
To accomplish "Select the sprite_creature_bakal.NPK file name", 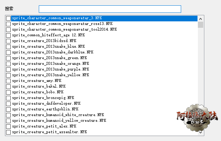I will (39, 86).
